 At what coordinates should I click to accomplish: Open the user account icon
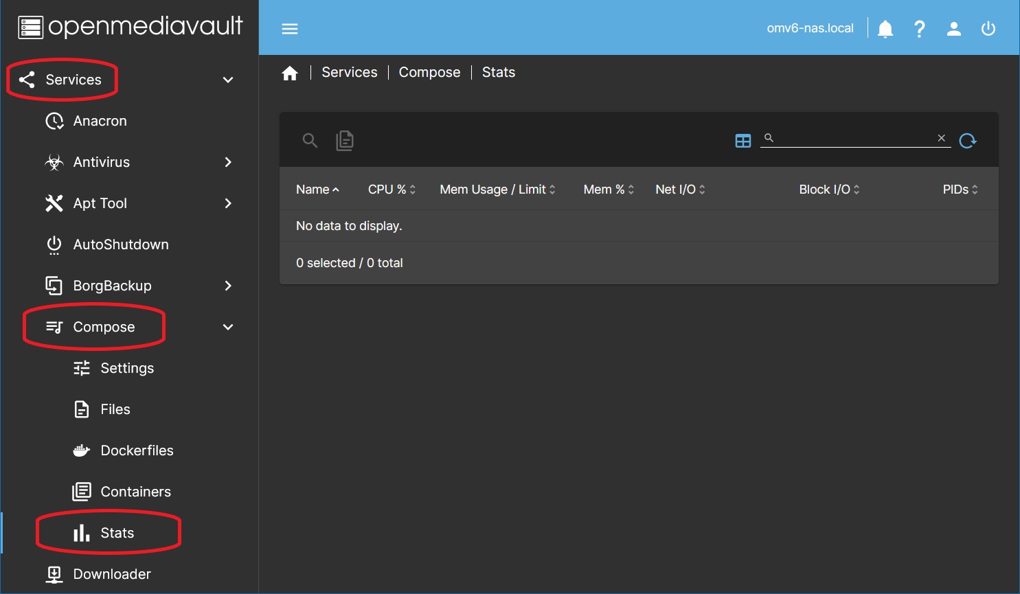point(953,29)
